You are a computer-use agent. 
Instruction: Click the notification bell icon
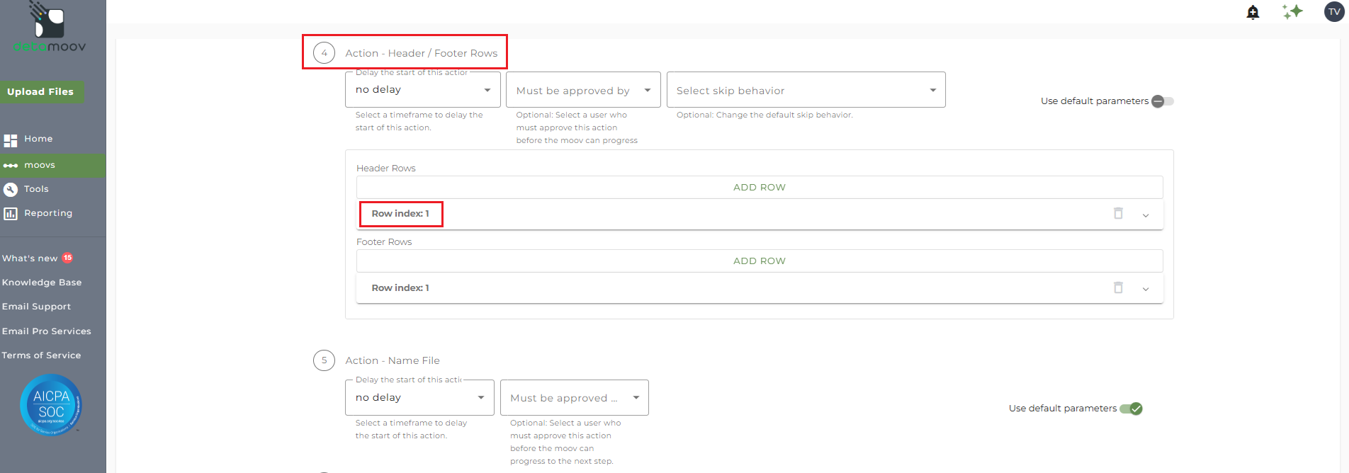point(1253,12)
